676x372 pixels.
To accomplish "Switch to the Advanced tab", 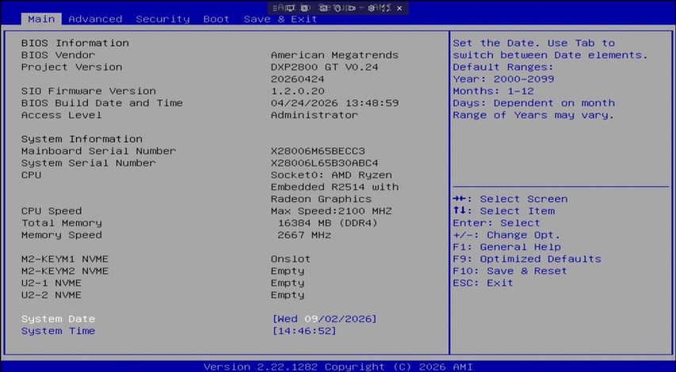I will click(x=95, y=19).
